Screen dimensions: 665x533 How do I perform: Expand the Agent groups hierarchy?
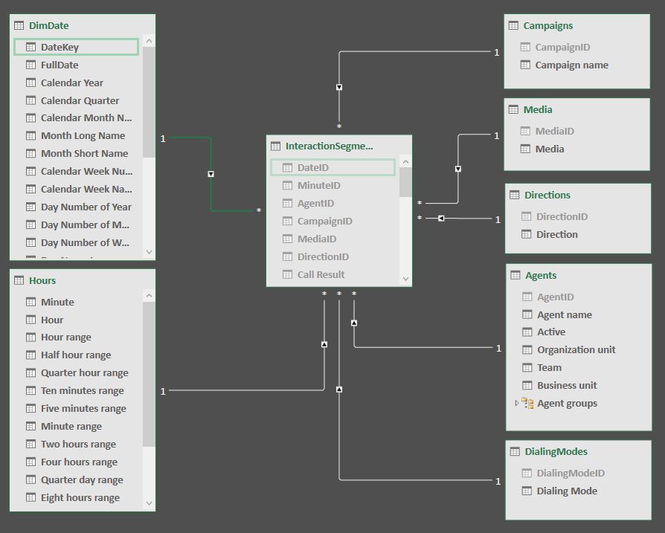516,403
